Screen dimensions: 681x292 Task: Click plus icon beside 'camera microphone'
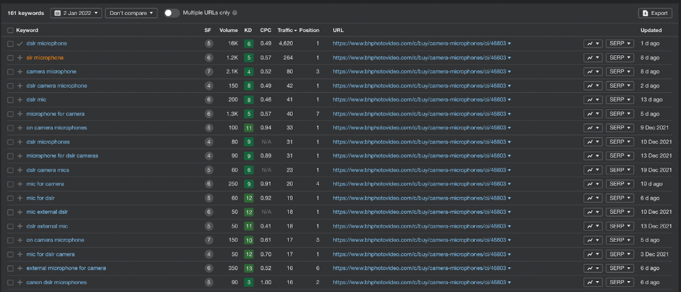tap(20, 72)
